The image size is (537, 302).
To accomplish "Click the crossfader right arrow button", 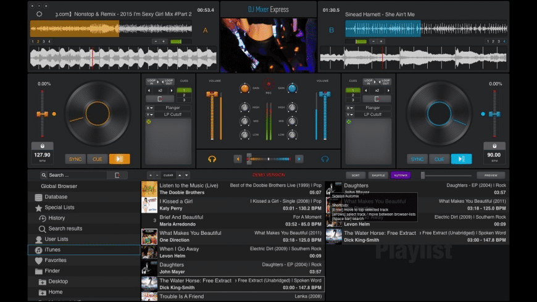I will pyautogui.click(x=299, y=159).
